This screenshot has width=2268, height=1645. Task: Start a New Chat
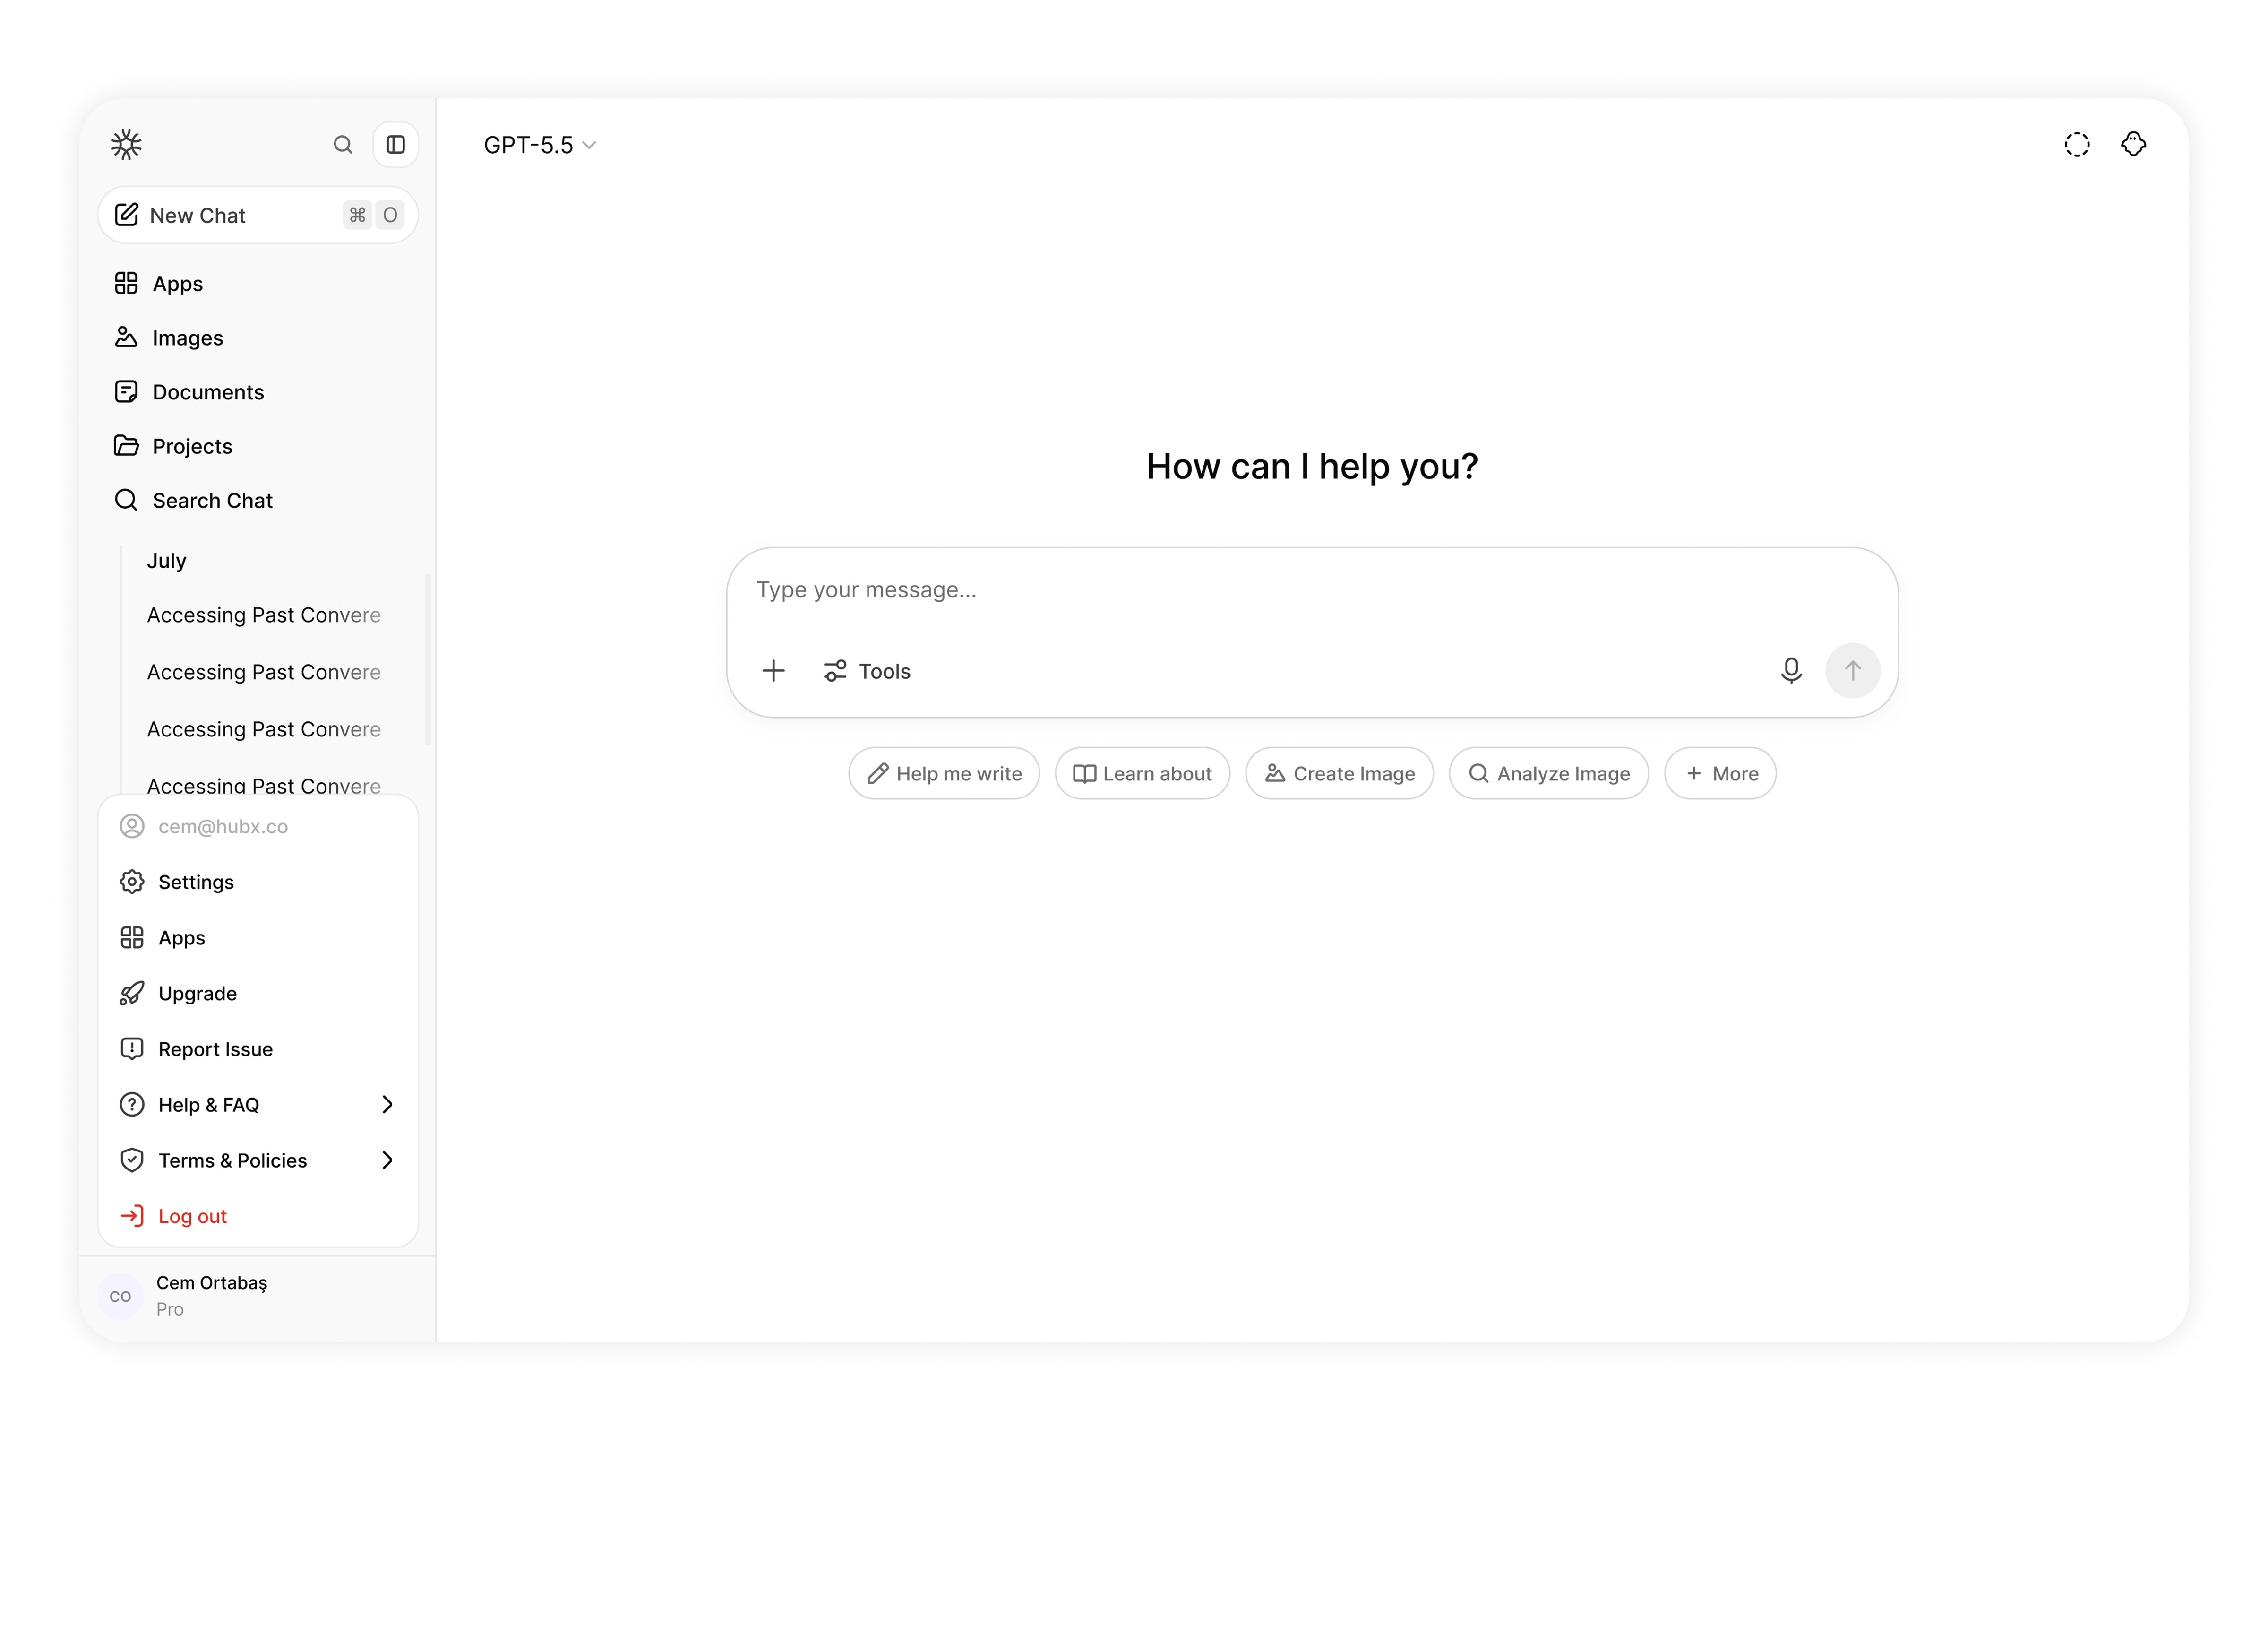click(258, 215)
